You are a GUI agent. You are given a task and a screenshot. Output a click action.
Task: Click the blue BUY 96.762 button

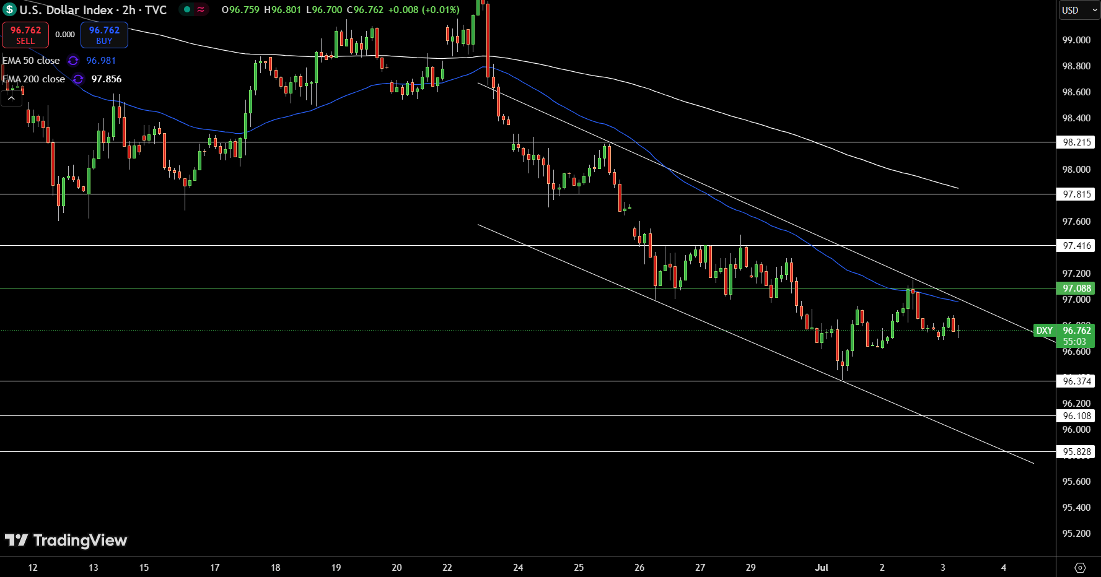104,35
